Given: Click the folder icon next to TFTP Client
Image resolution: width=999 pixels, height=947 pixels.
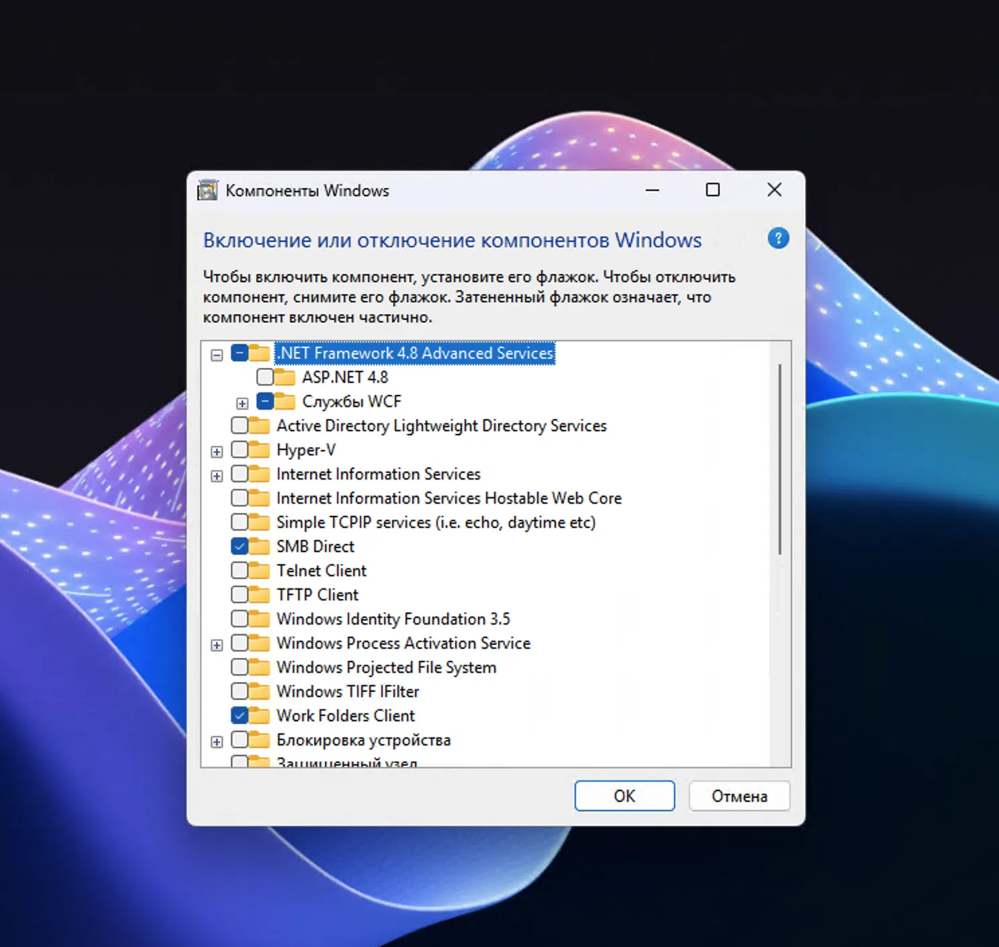Looking at the screenshot, I should (x=260, y=594).
